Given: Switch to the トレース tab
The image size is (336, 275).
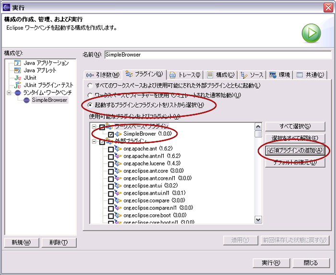Looking at the screenshot, I should 185,75.
